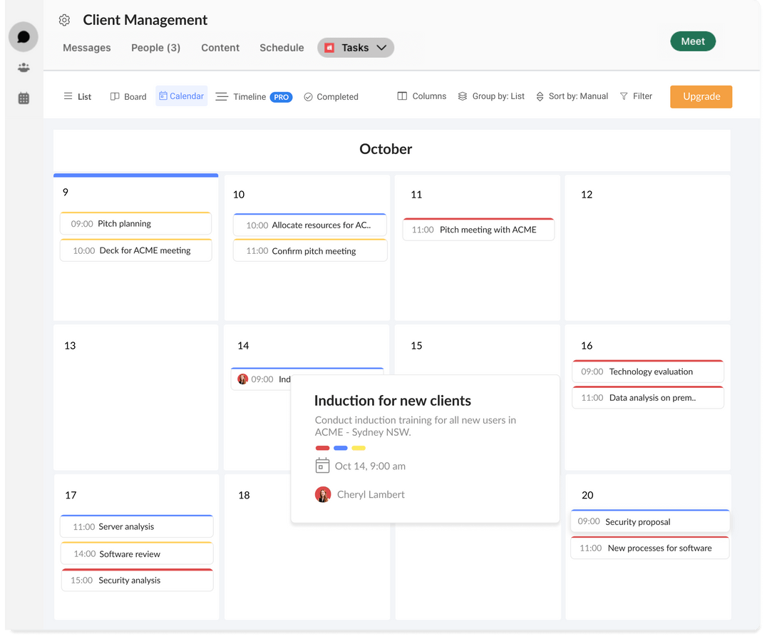Screen dimensions: 767x639
Task: Open the project settings gear
Action: [64, 20]
